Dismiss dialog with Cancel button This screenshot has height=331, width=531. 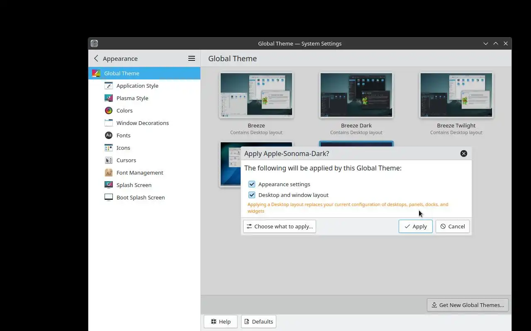[453, 226]
